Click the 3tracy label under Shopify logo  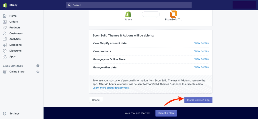pyautogui.click(x=128, y=19)
